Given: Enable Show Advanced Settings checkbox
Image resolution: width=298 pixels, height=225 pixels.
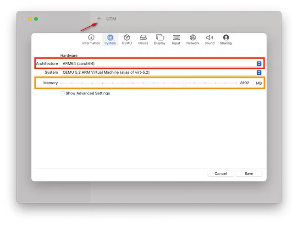Looking at the screenshot, I should point(62,93).
